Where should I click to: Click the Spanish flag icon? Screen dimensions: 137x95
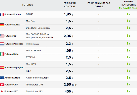pyautogui.click(x=2, y=68)
